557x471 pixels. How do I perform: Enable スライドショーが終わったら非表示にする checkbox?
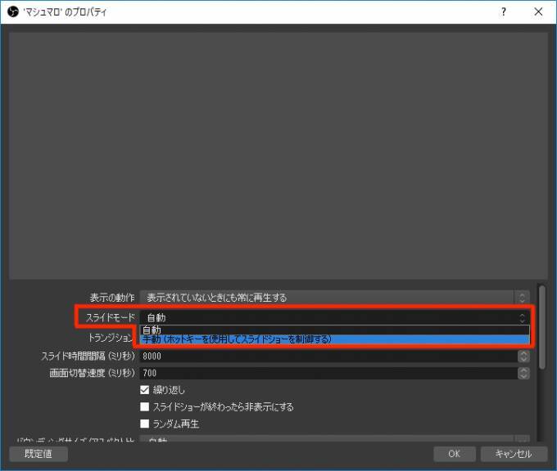145,406
